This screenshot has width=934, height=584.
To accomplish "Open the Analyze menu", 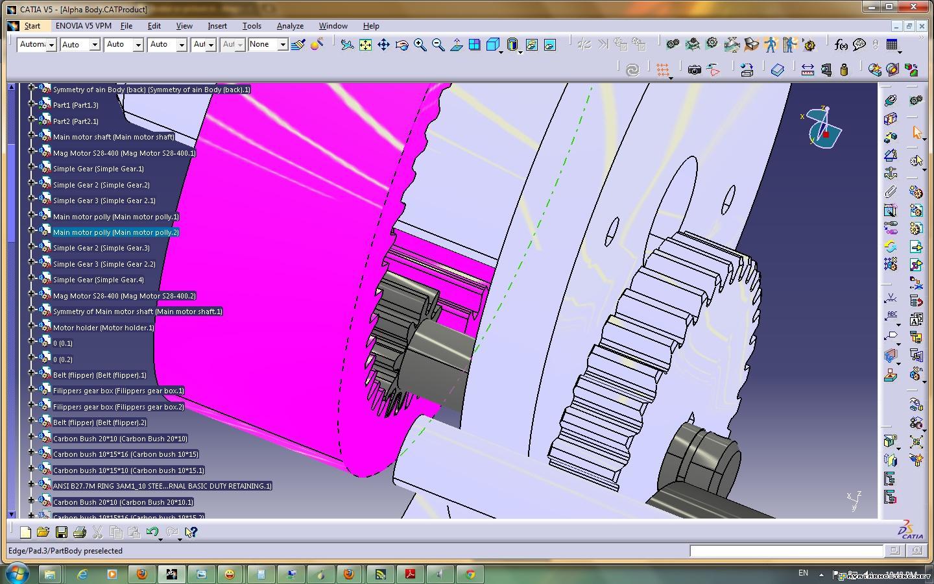I will pos(290,26).
